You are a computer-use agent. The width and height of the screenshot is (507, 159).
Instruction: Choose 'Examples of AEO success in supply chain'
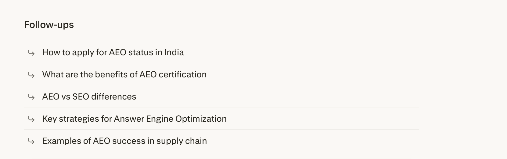point(124,141)
